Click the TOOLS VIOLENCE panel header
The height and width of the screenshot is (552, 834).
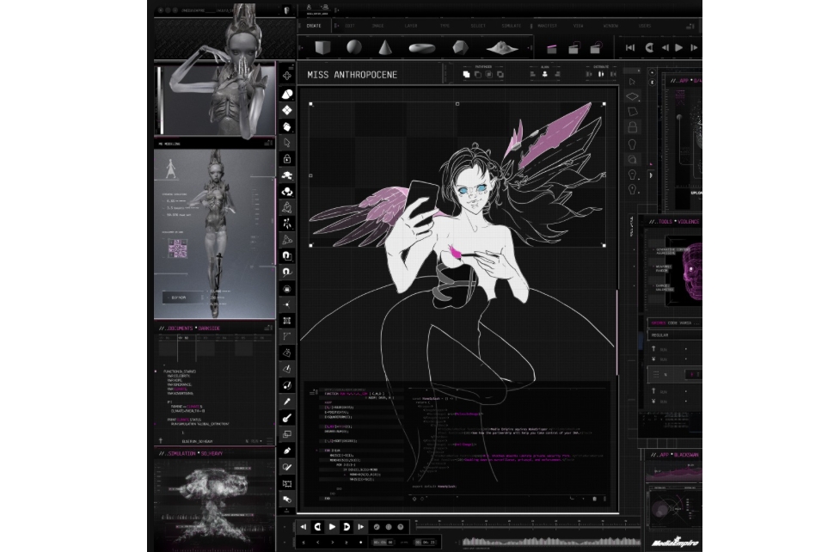tap(674, 222)
